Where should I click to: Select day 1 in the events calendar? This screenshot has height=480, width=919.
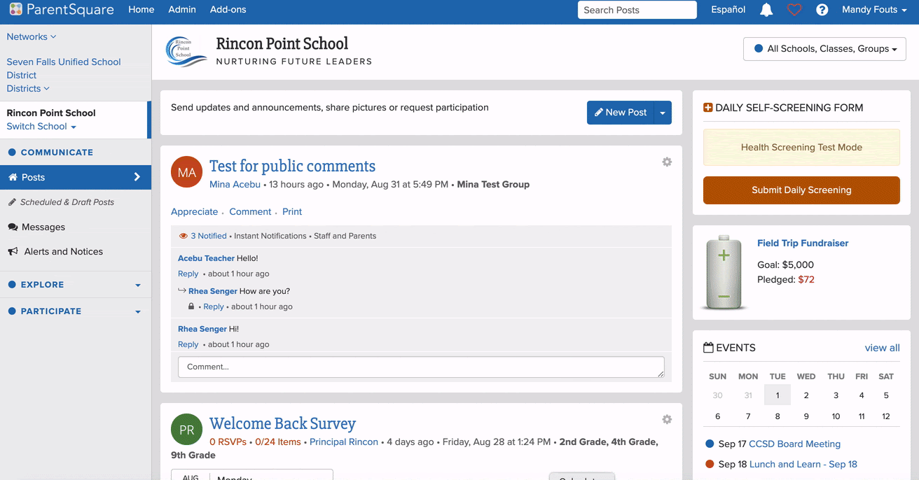pos(778,395)
